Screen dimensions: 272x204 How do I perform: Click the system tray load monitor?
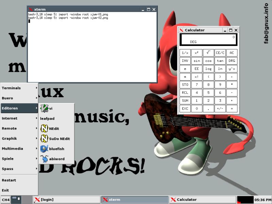tap(245, 200)
